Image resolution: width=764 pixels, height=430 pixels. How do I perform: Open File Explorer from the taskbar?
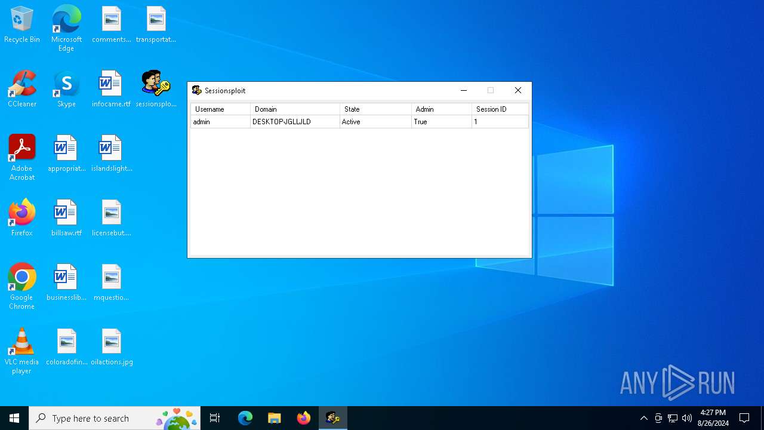point(274,418)
